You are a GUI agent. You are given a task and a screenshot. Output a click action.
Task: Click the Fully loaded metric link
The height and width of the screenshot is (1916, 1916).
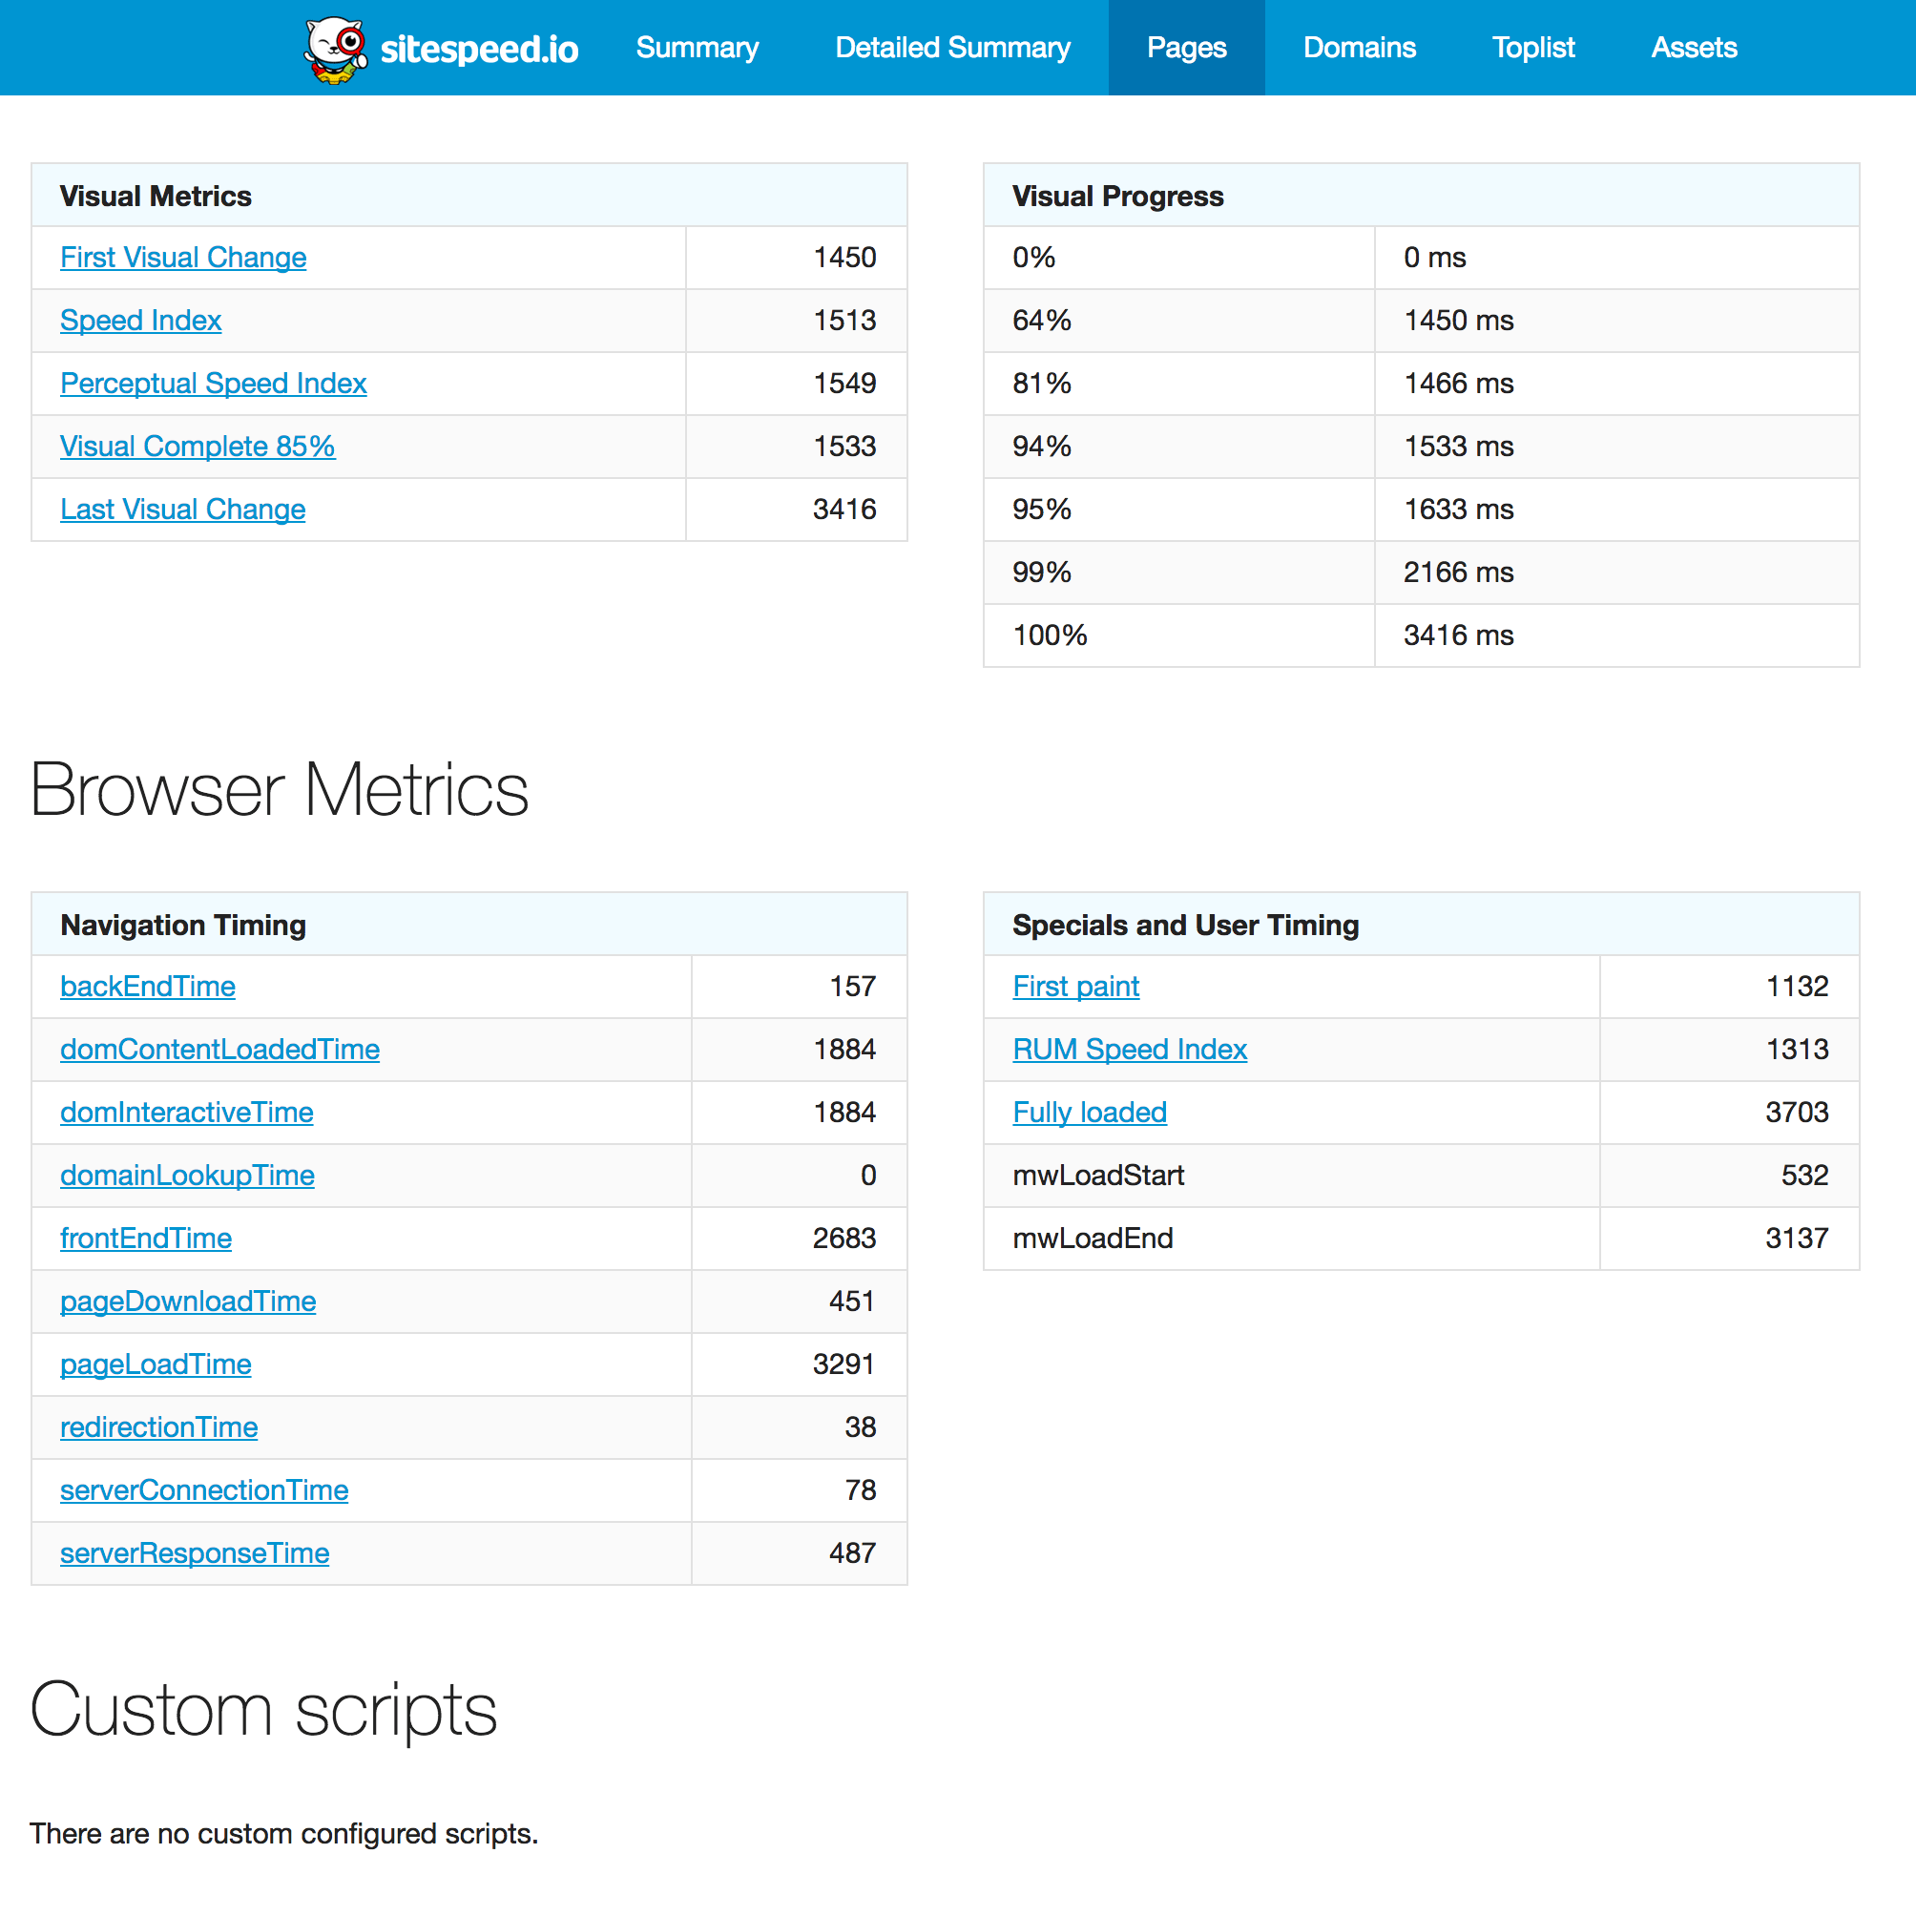click(1092, 1111)
